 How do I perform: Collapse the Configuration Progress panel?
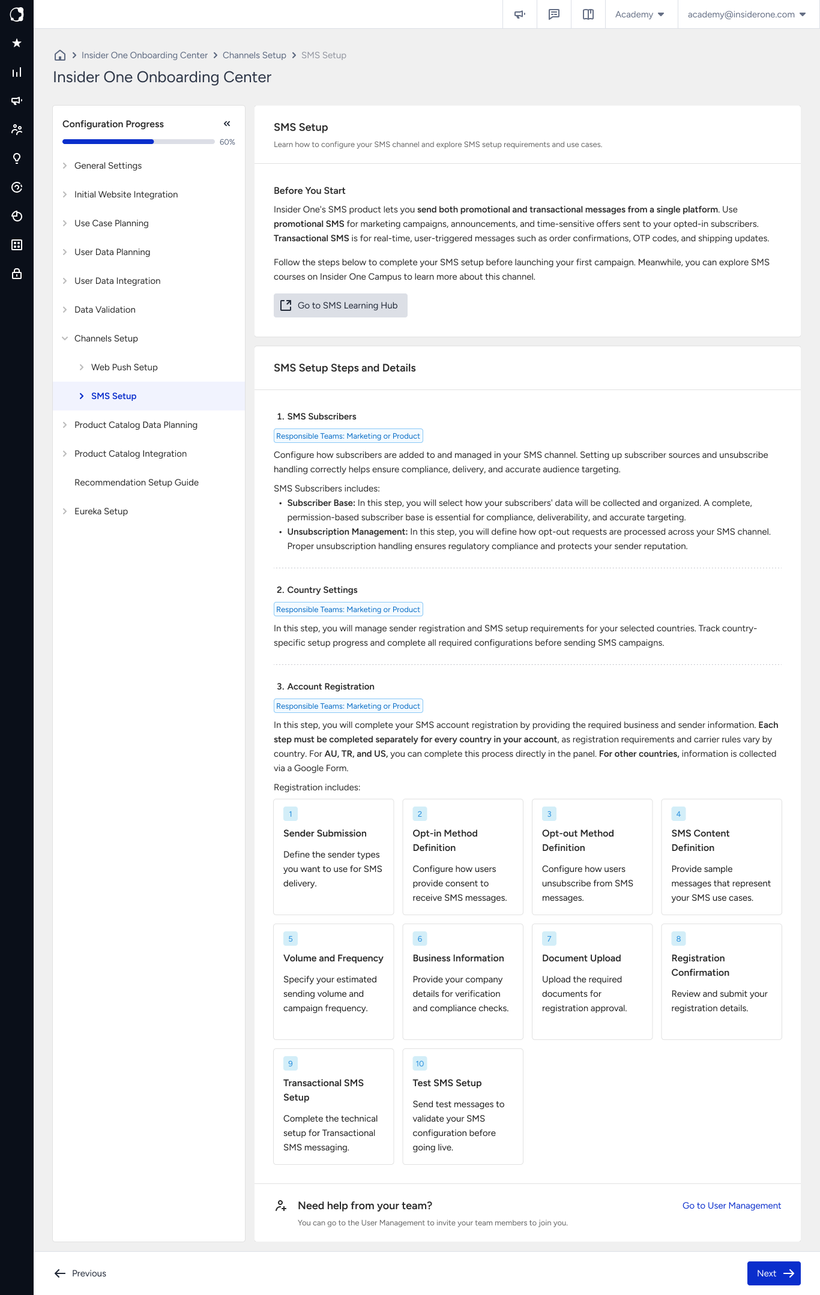coord(227,124)
